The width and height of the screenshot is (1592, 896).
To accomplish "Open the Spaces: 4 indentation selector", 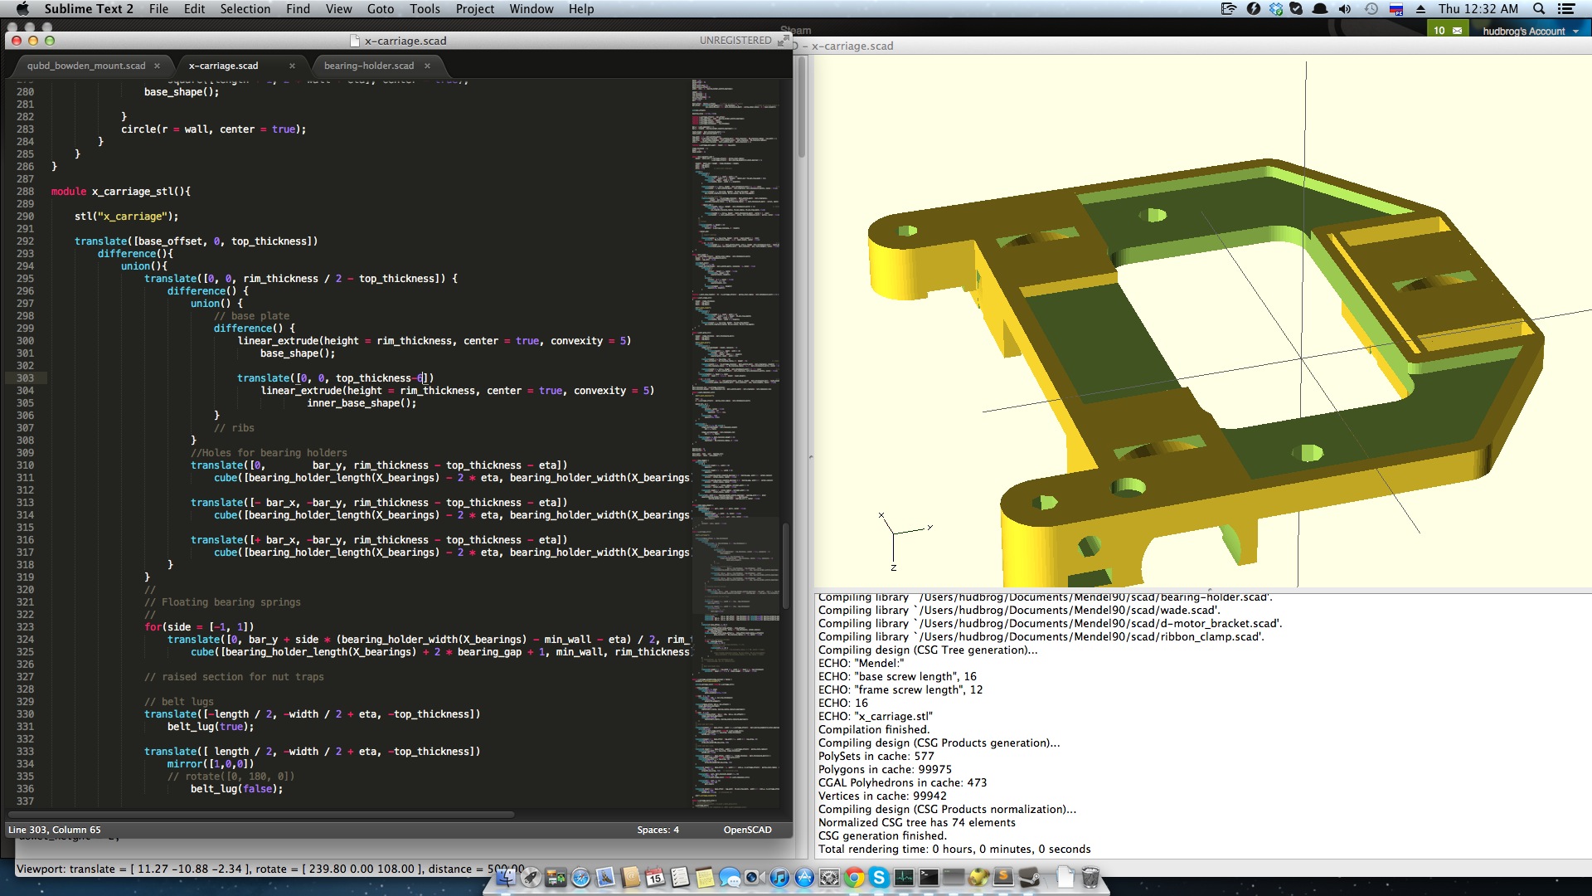I will pyautogui.click(x=658, y=830).
